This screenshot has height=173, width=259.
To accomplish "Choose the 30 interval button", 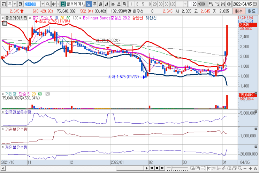I will tap(161, 4).
